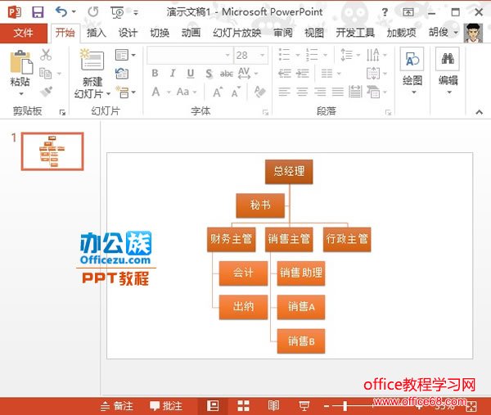Open Character Spacing AV dropdown
Screen dimensions: 491x415
pyautogui.click(x=248, y=74)
